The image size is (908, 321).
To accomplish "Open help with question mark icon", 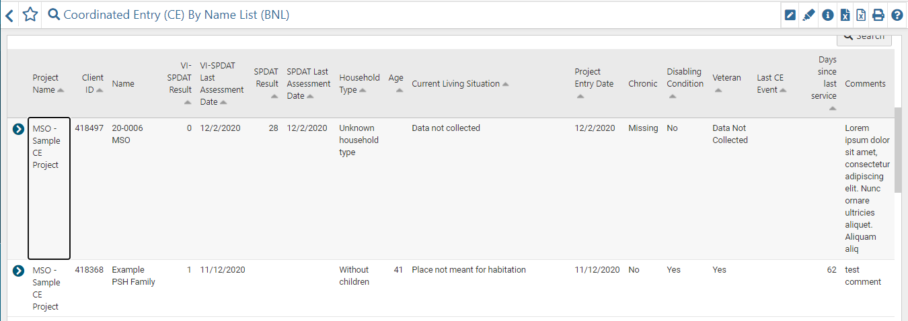I will 897,15.
